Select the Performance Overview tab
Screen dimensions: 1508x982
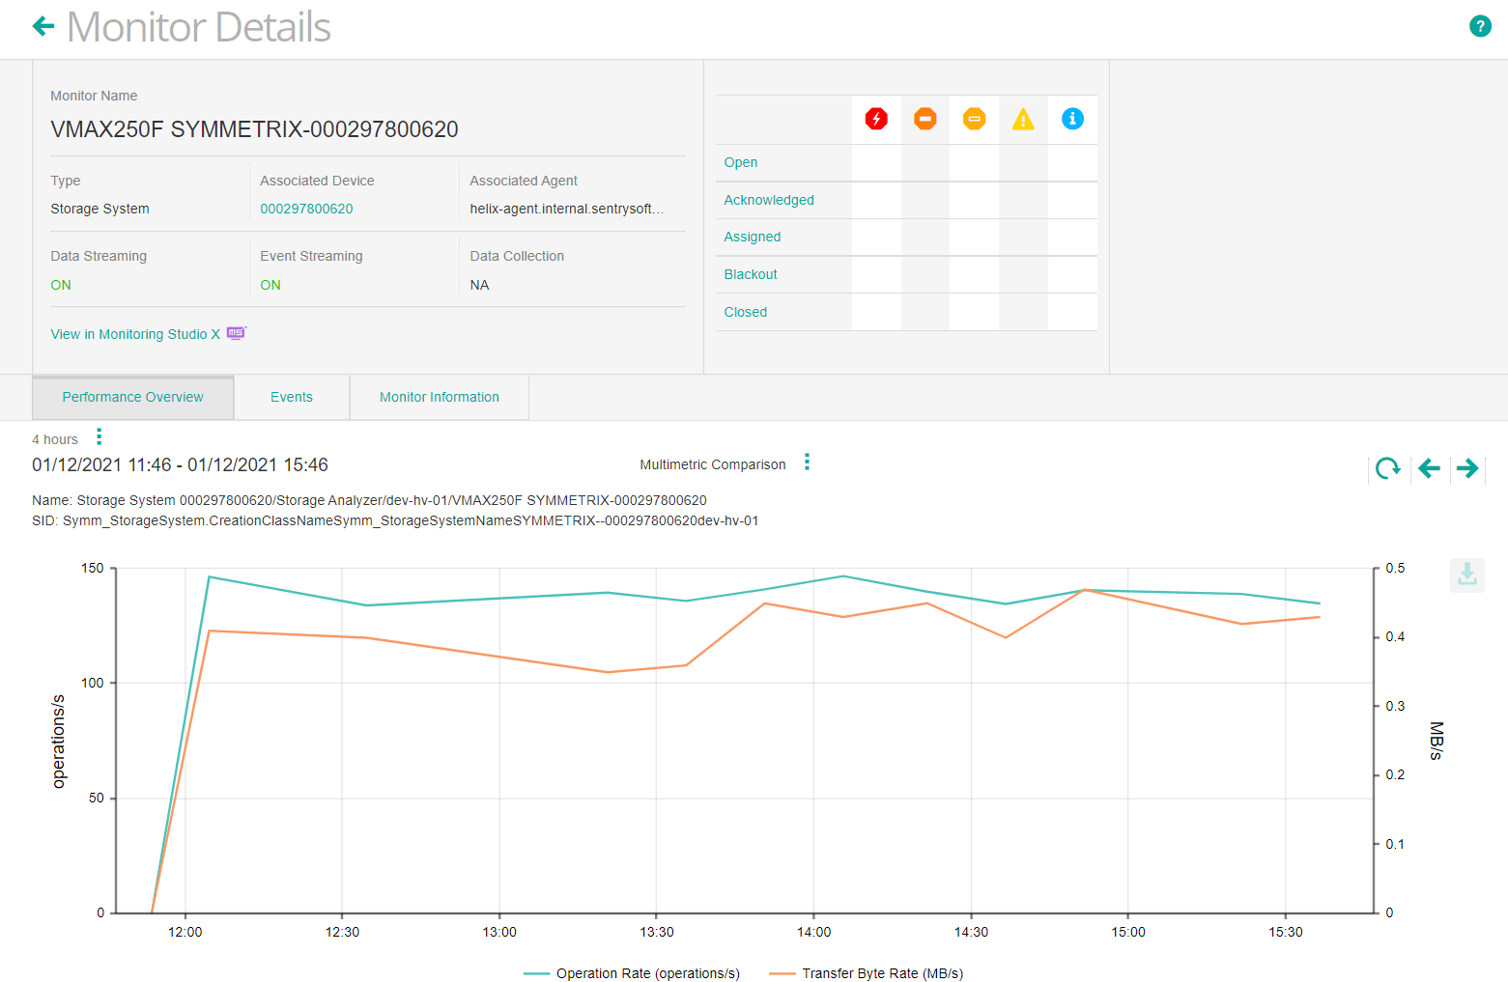pos(133,397)
